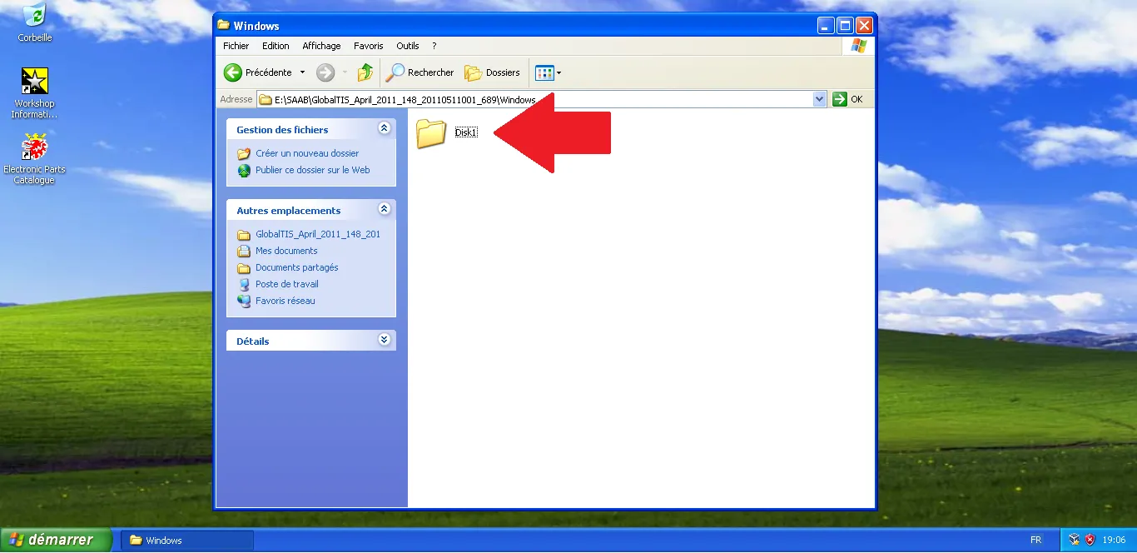Collapse the Détails panel

tap(384, 340)
